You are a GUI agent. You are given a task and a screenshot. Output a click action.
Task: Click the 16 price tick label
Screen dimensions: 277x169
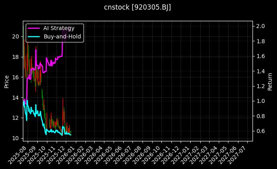click(15, 77)
